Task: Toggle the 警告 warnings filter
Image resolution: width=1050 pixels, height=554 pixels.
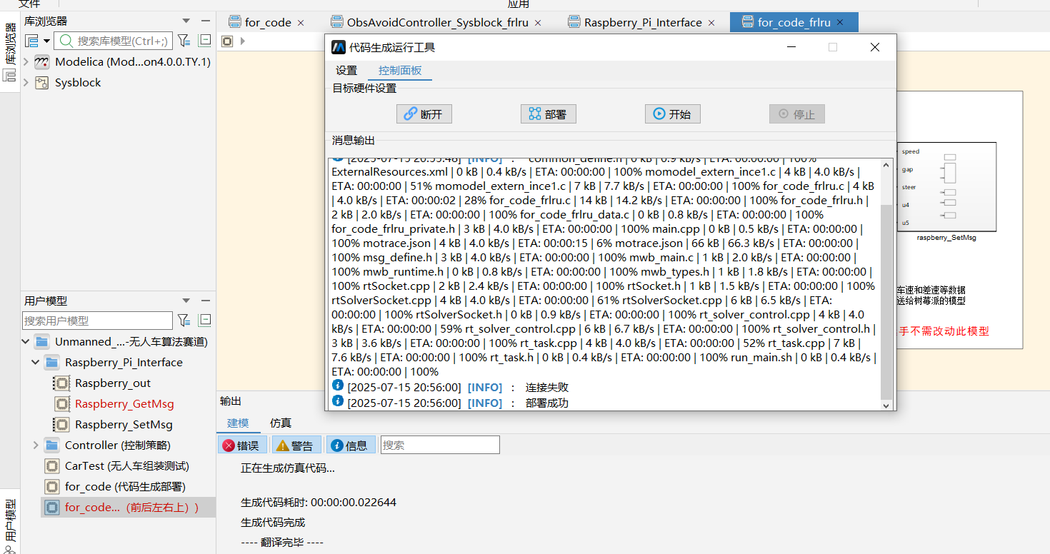Action: (296, 445)
